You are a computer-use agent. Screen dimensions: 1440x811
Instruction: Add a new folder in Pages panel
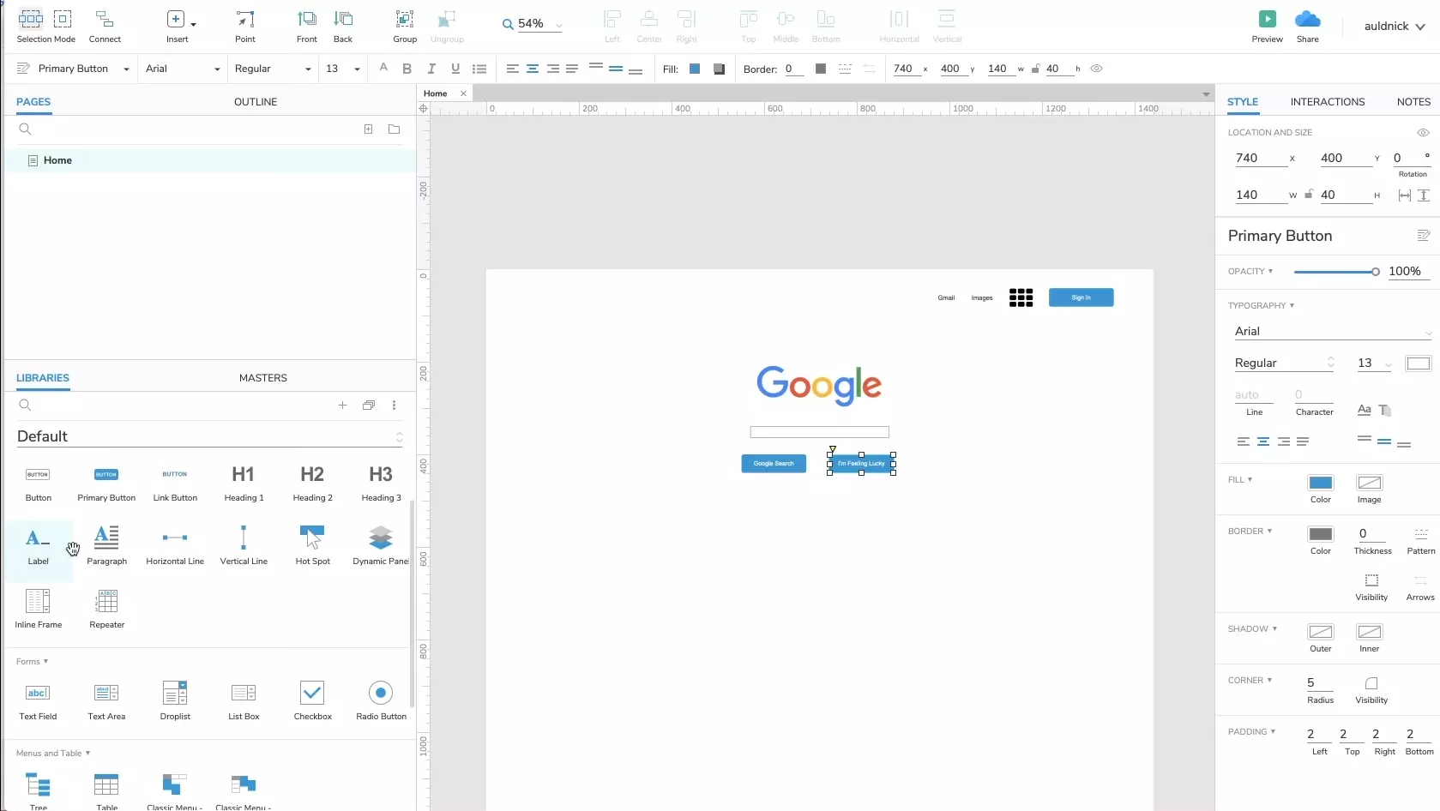tap(394, 129)
